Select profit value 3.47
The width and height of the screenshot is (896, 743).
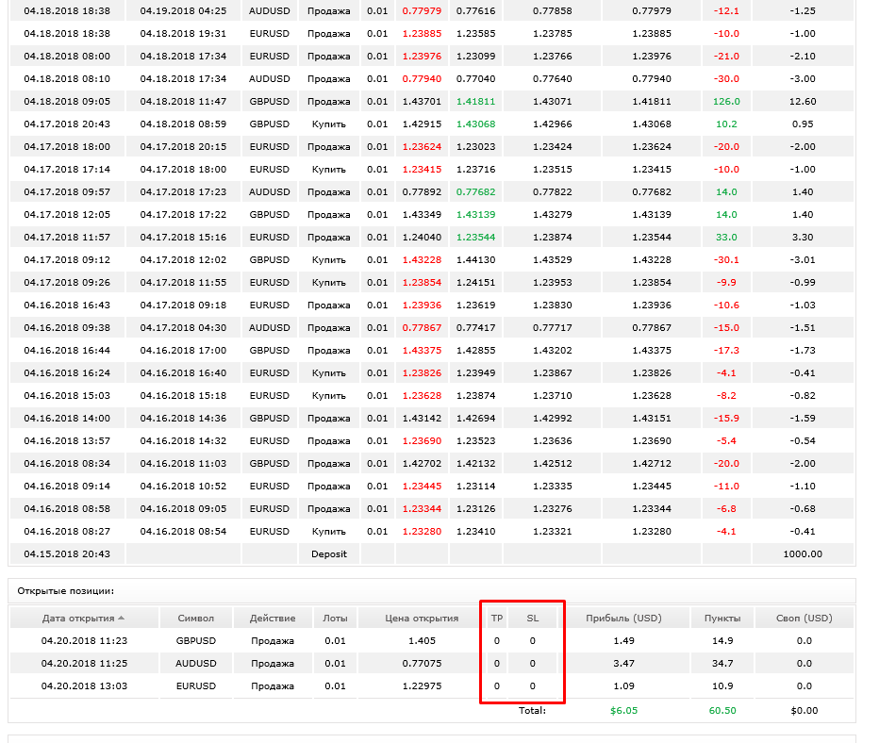click(623, 664)
